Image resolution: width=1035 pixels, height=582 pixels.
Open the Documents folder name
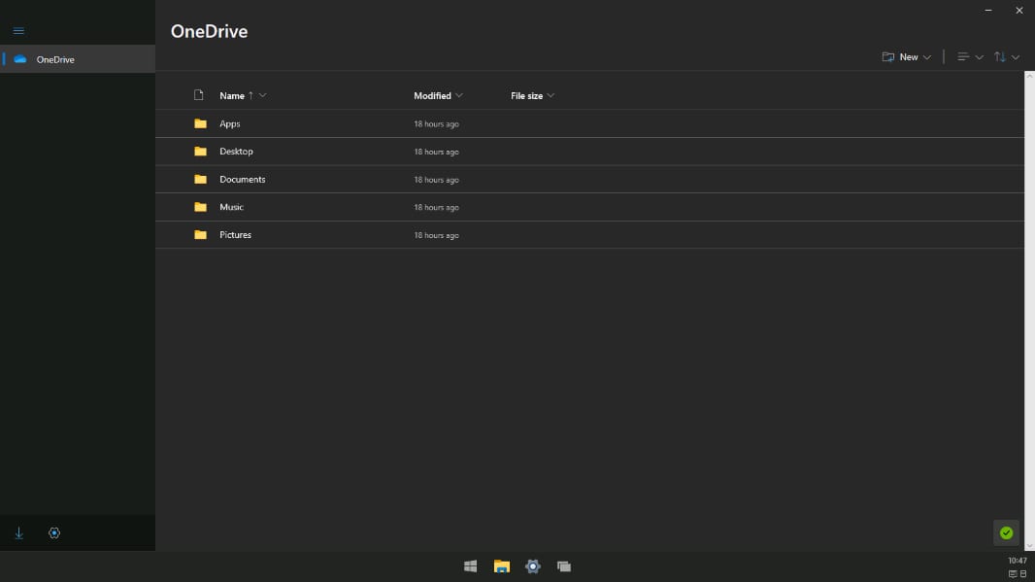243,179
